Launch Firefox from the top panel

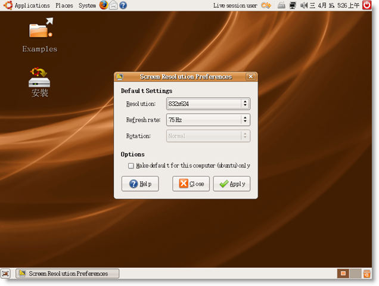104,5
